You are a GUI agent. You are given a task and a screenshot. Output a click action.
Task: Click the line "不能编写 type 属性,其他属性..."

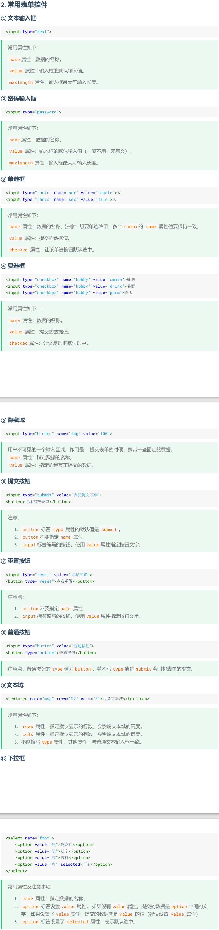point(82,742)
